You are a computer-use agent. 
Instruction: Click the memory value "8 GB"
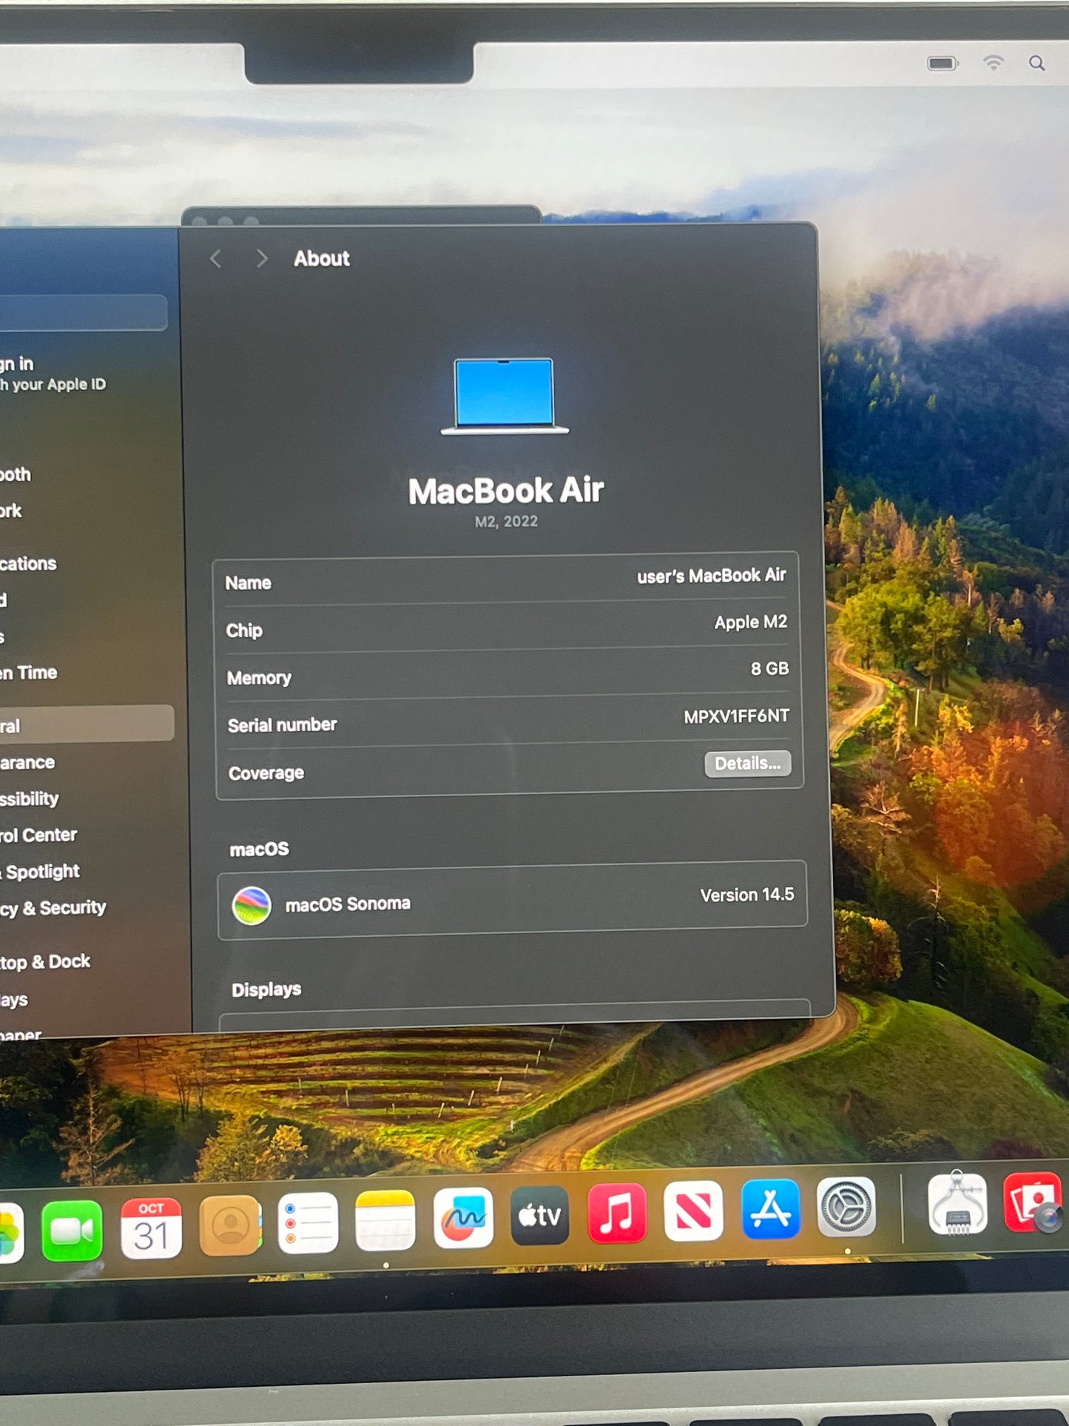[769, 669]
